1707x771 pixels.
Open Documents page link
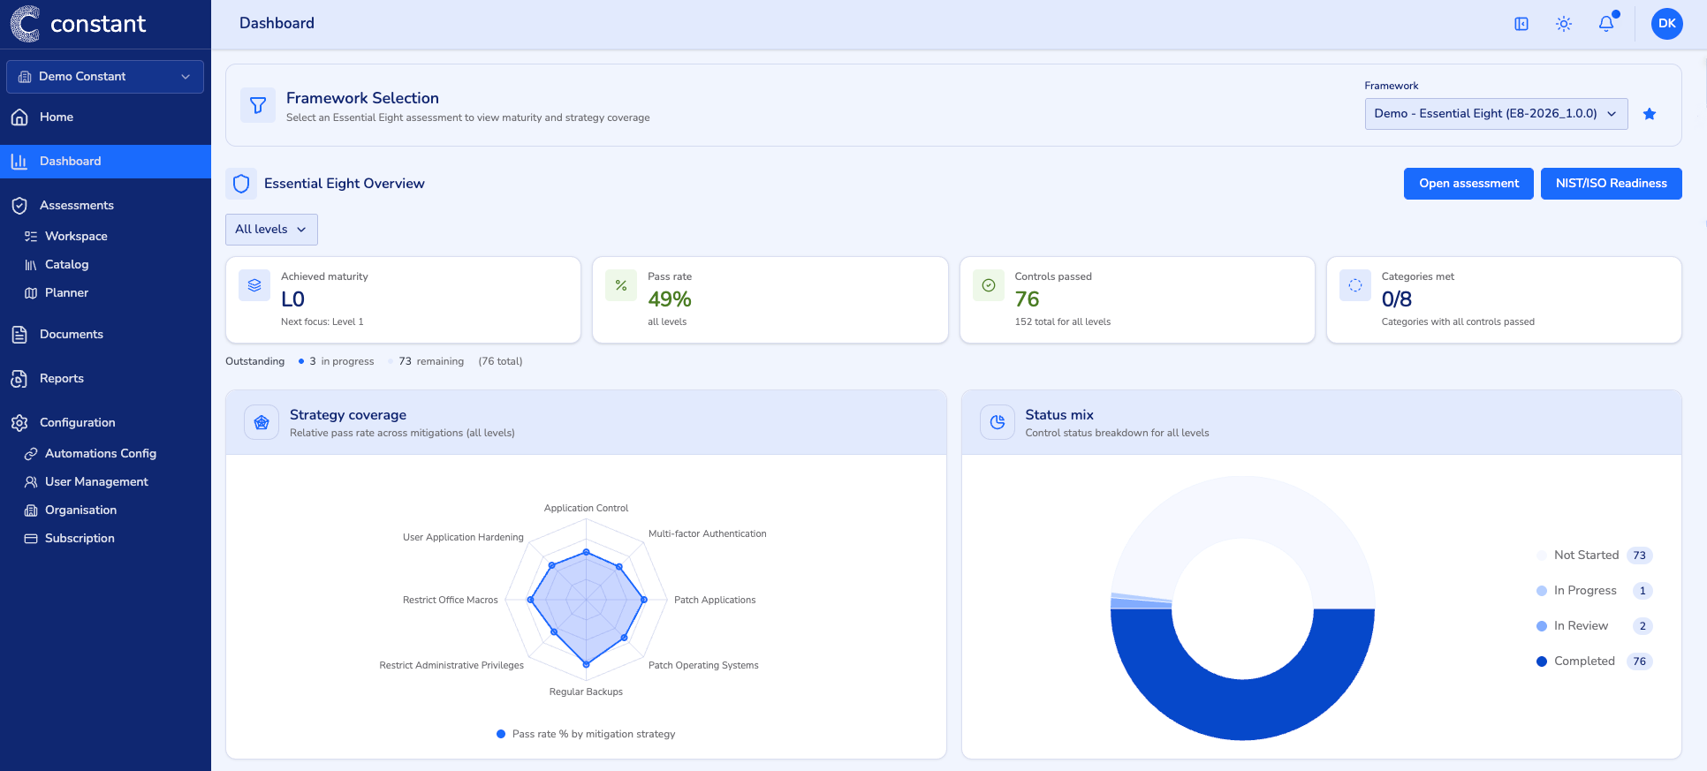72,335
